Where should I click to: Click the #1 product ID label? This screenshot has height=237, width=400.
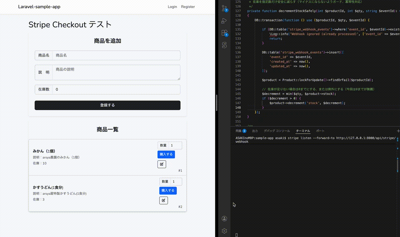180,171
